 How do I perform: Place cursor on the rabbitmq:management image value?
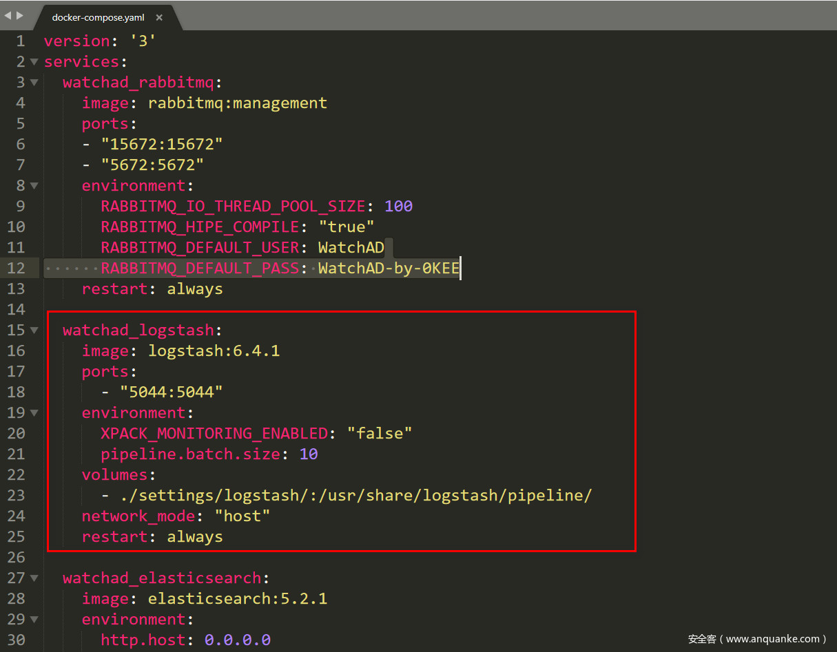(237, 103)
